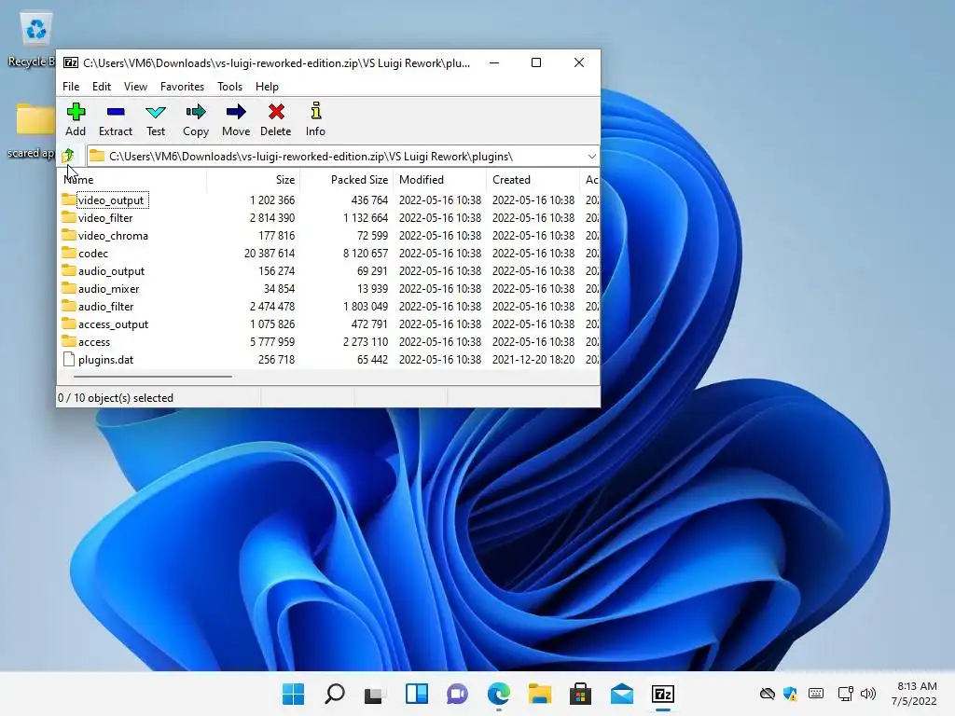Sort by the Size column header

[253, 180]
